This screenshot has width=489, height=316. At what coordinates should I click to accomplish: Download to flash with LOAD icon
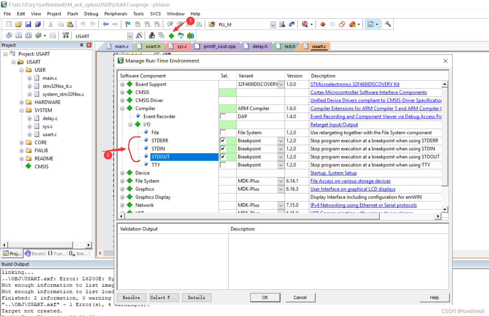(x=66, y=35)
